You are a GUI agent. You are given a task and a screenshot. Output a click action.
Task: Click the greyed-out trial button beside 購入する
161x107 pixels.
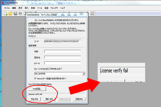click(64, 99)
